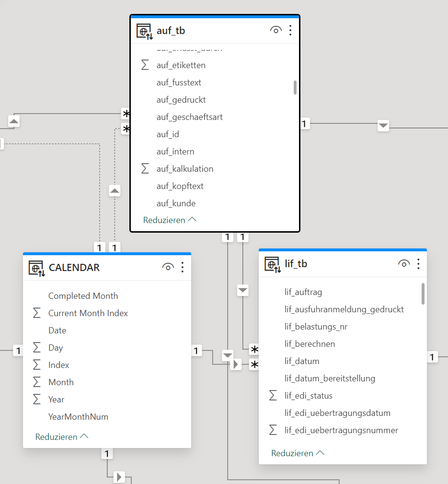Open more options for auf_tb table
This screenshot has height=484, width=448.
click(x=290, y=30)
